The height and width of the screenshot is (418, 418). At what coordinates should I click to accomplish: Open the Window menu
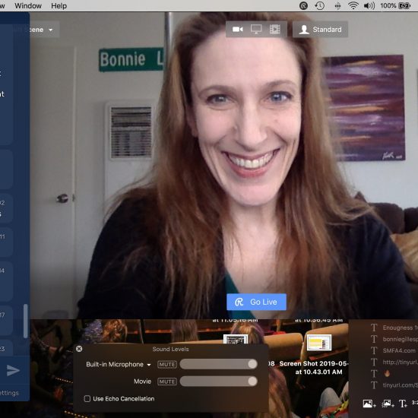point(28,5)
